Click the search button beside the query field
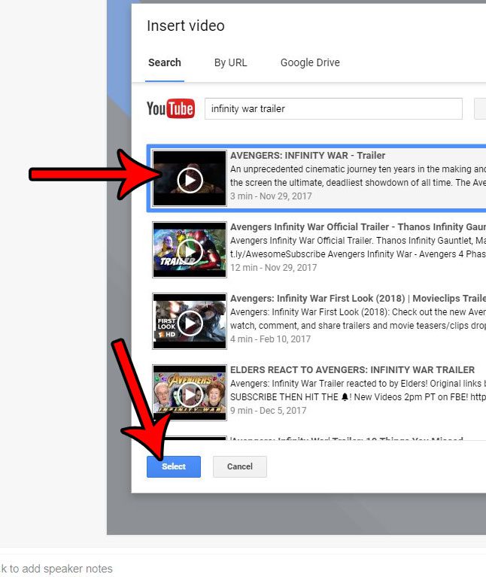486x577 pixels. [480, 108]
